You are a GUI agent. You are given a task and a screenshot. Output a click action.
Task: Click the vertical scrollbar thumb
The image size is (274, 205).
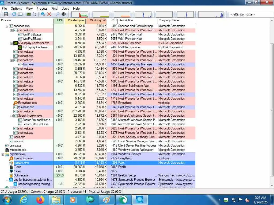click(x=272, y=110)
